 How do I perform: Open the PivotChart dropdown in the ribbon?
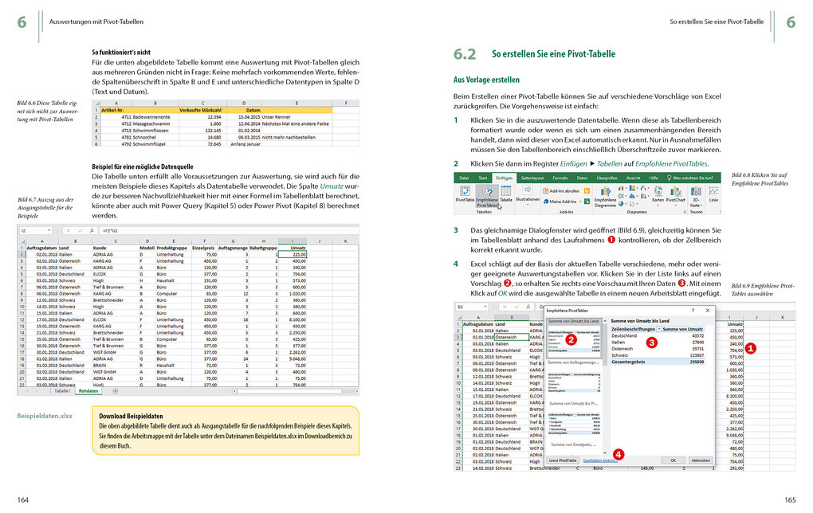coord(676,195)
